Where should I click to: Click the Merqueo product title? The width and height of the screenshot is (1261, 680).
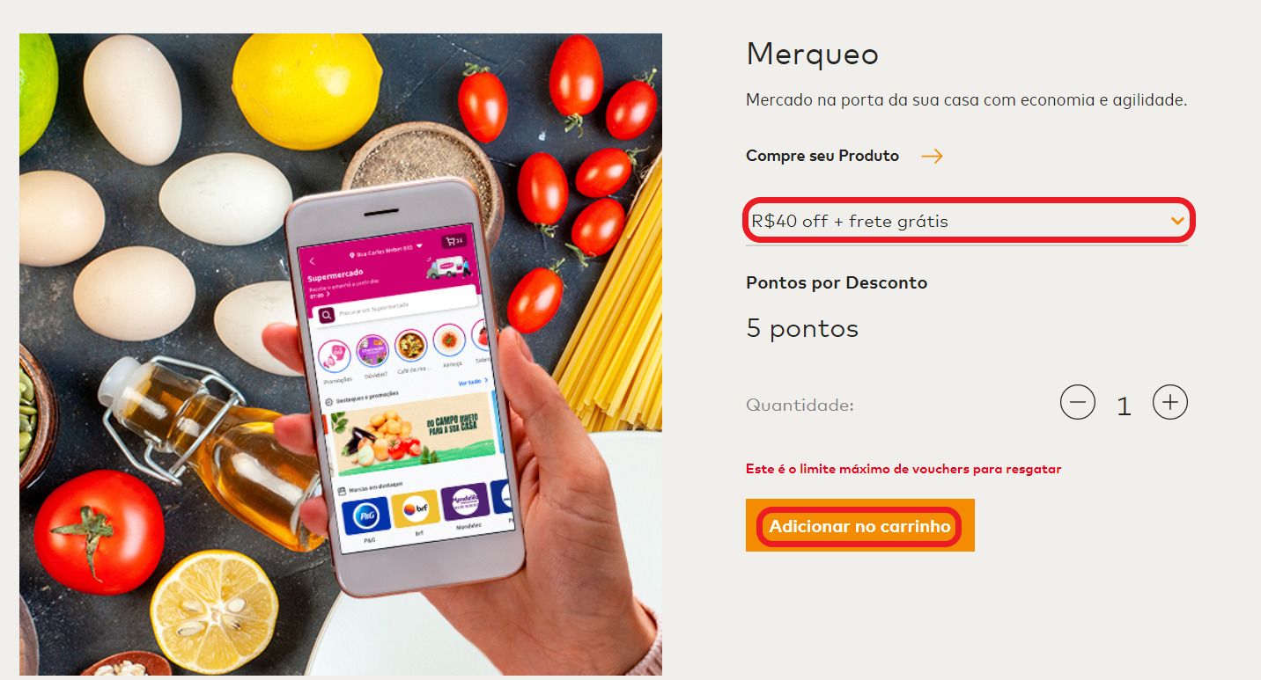(812, 55)
